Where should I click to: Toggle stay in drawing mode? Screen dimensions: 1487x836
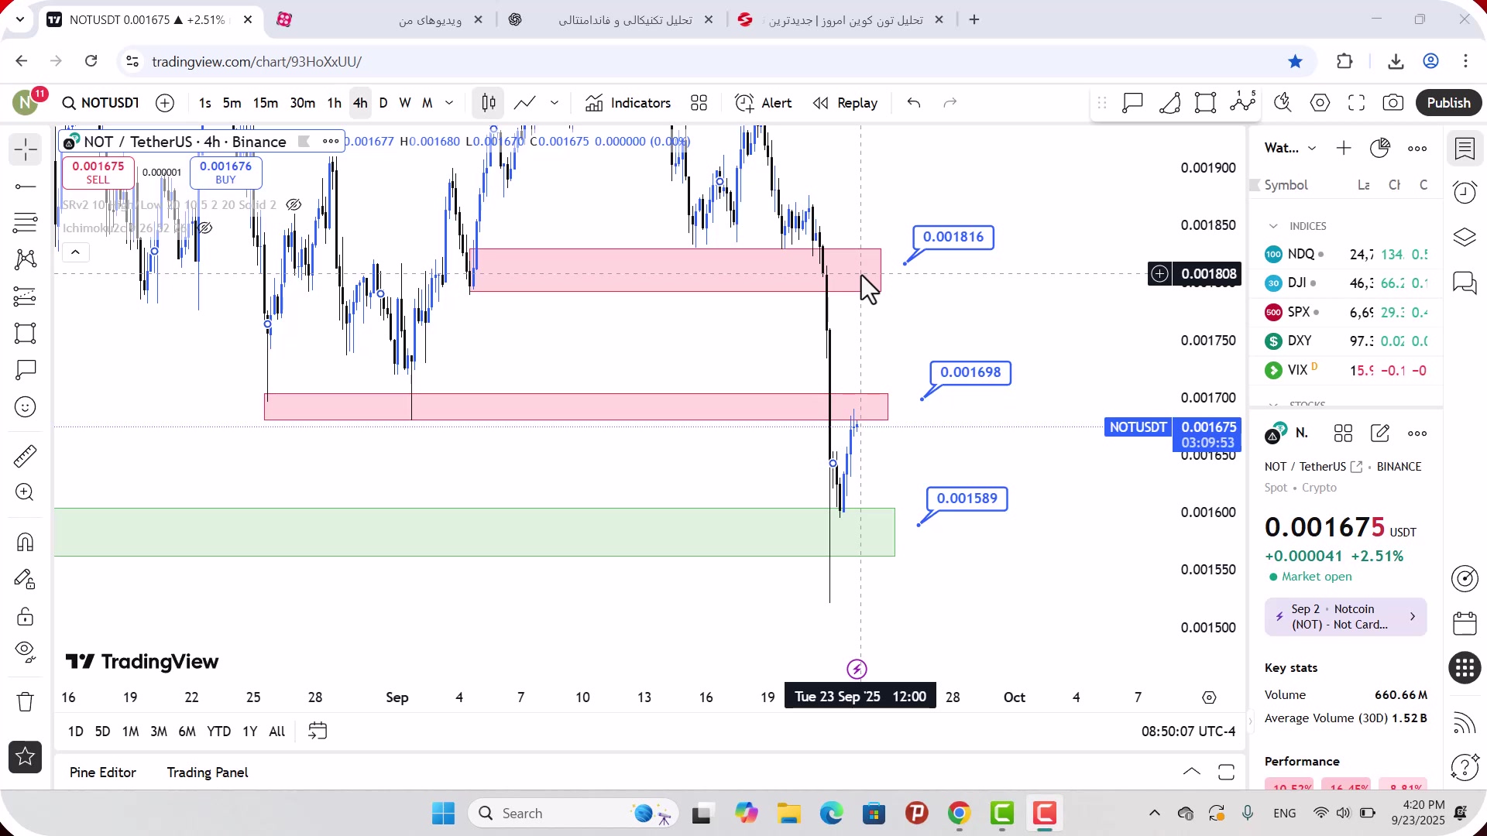[x=26, y=579]
